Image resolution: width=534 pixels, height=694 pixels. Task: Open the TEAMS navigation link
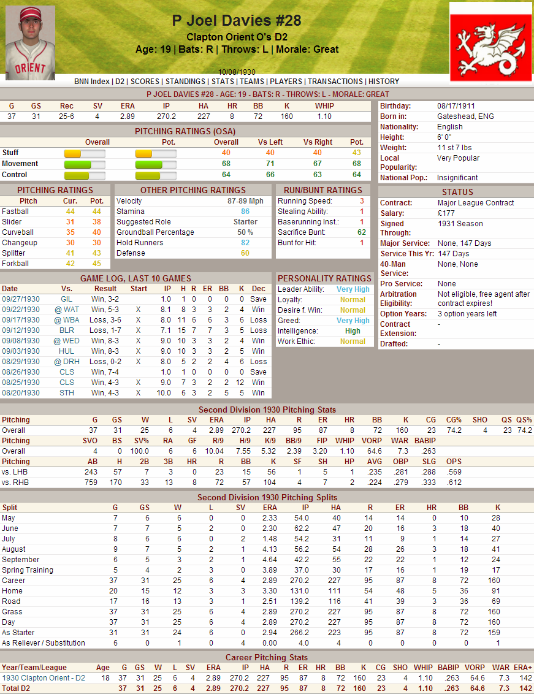(252, 82)
